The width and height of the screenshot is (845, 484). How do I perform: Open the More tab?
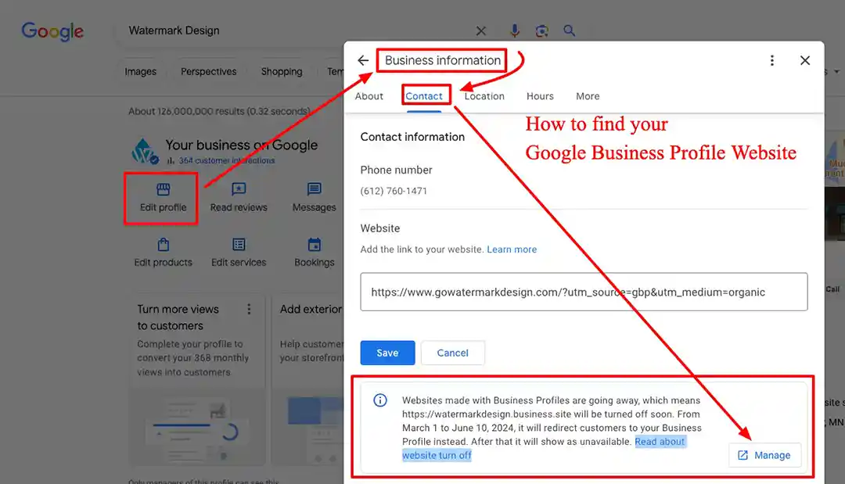588,96
